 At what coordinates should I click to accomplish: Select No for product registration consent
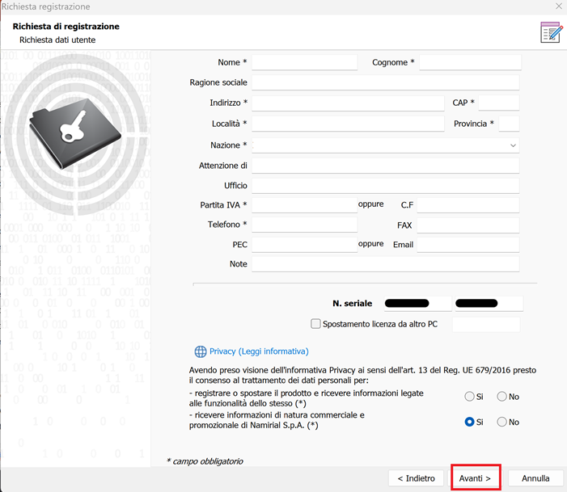(x=501, y=397)
